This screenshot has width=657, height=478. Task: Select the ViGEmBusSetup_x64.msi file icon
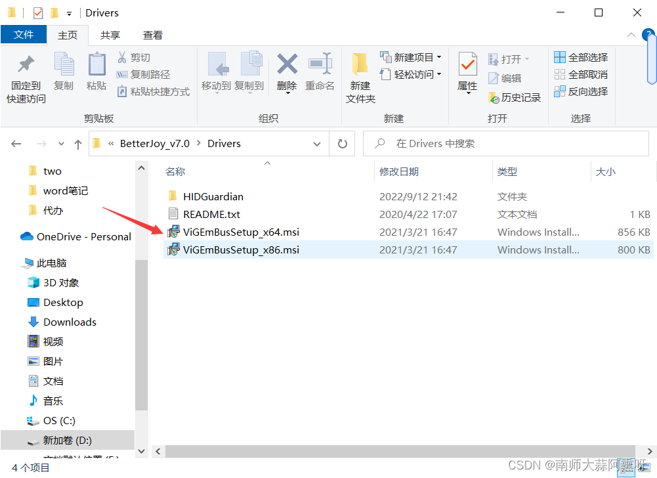pos(173,232)
